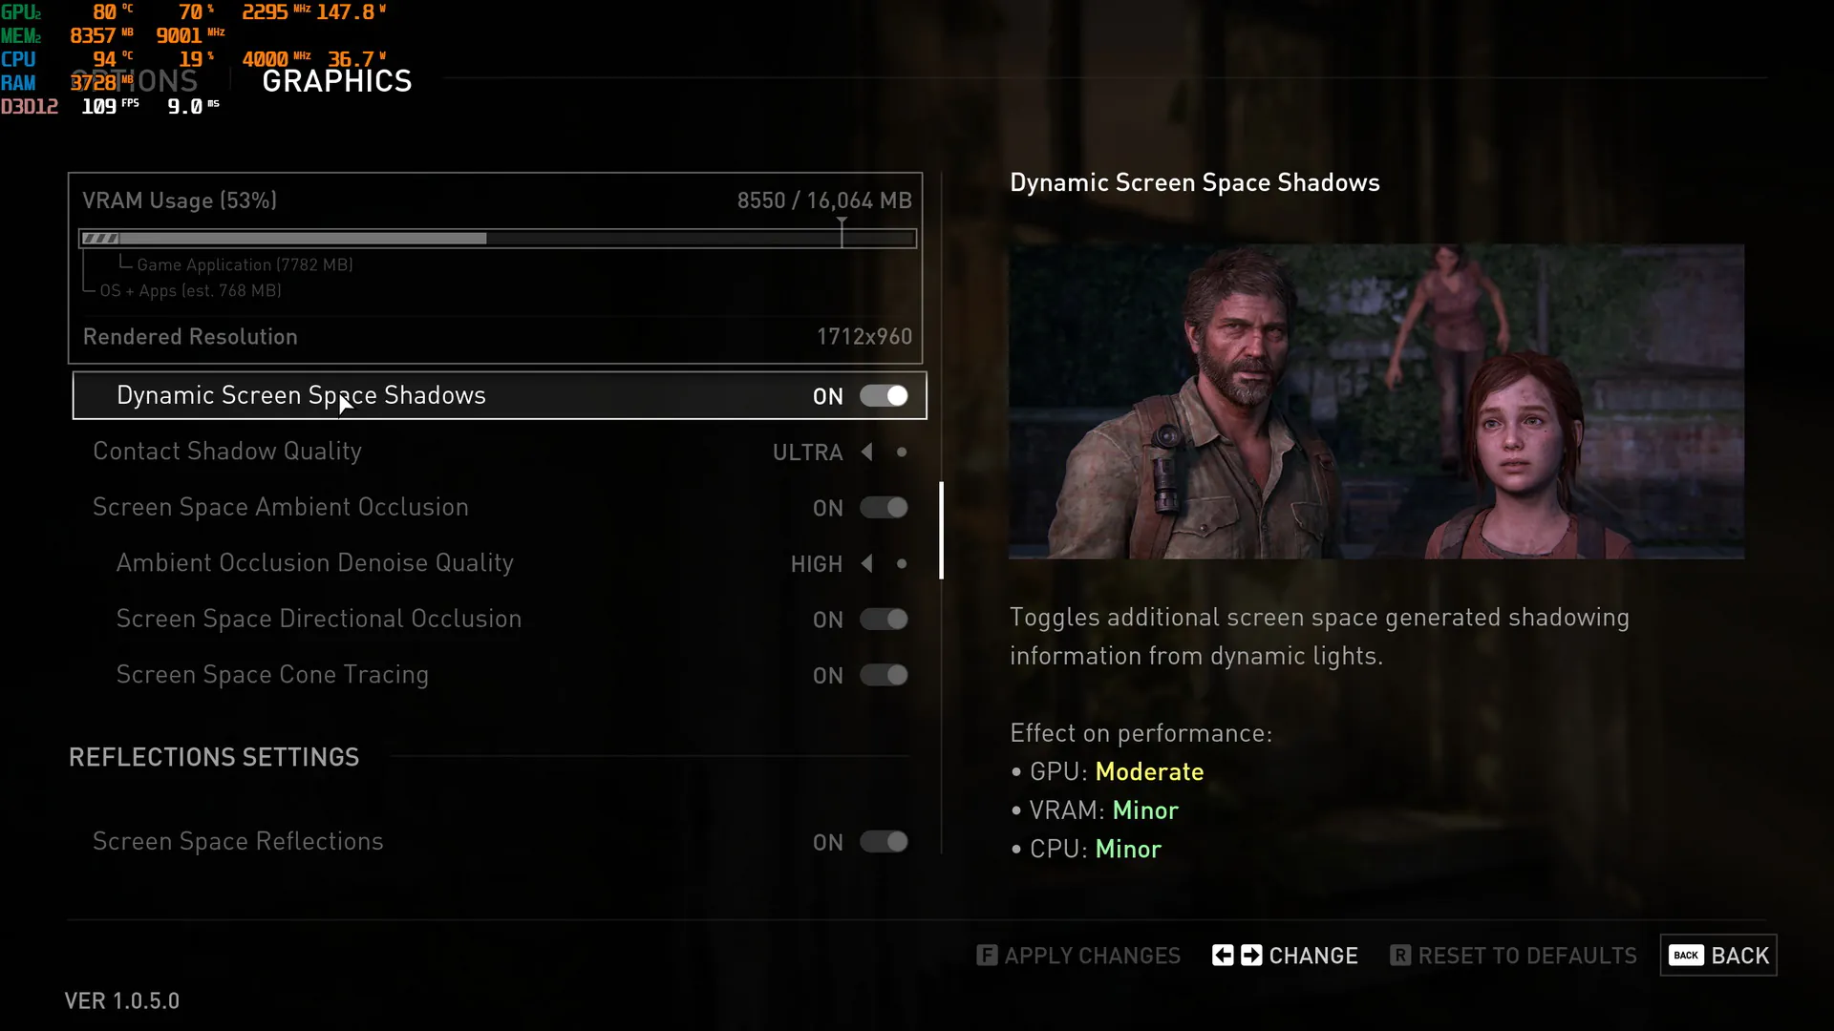This screenshot has width=1834, height=1031.
Task: Click Contact Shadow Quality left arrow
Action: point(867,452)
